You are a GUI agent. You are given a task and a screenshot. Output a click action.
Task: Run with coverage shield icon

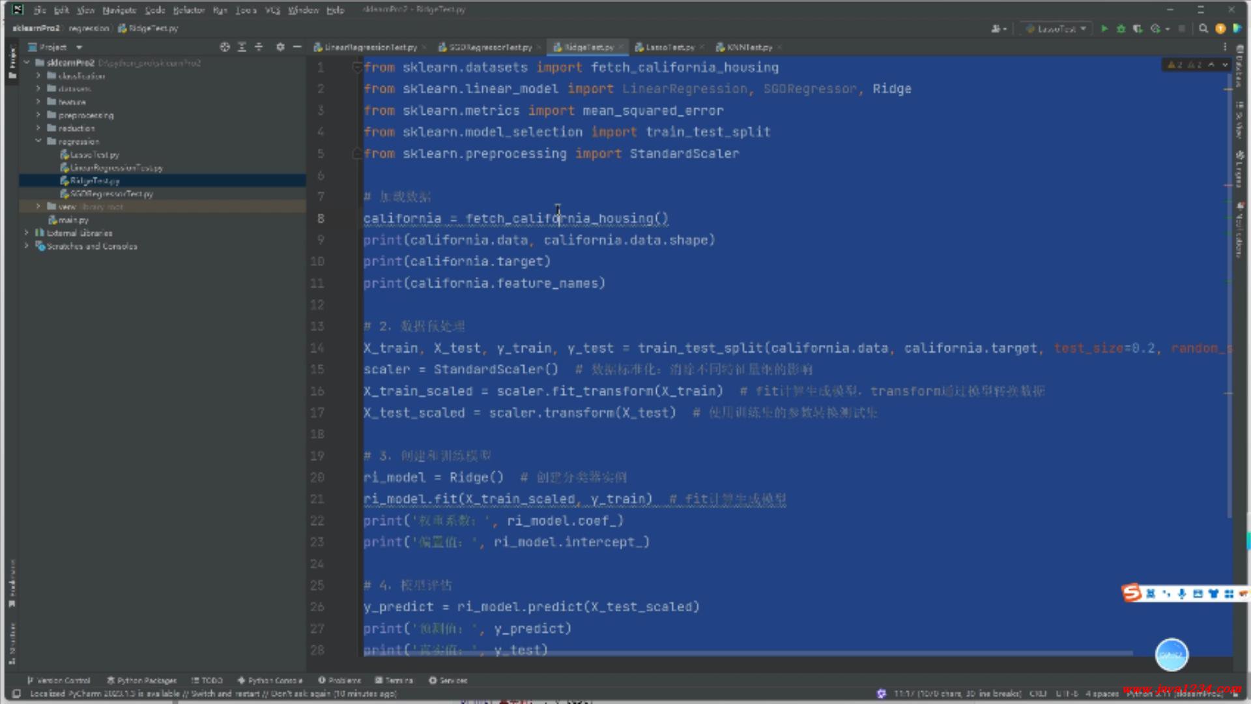(1138, 29)
